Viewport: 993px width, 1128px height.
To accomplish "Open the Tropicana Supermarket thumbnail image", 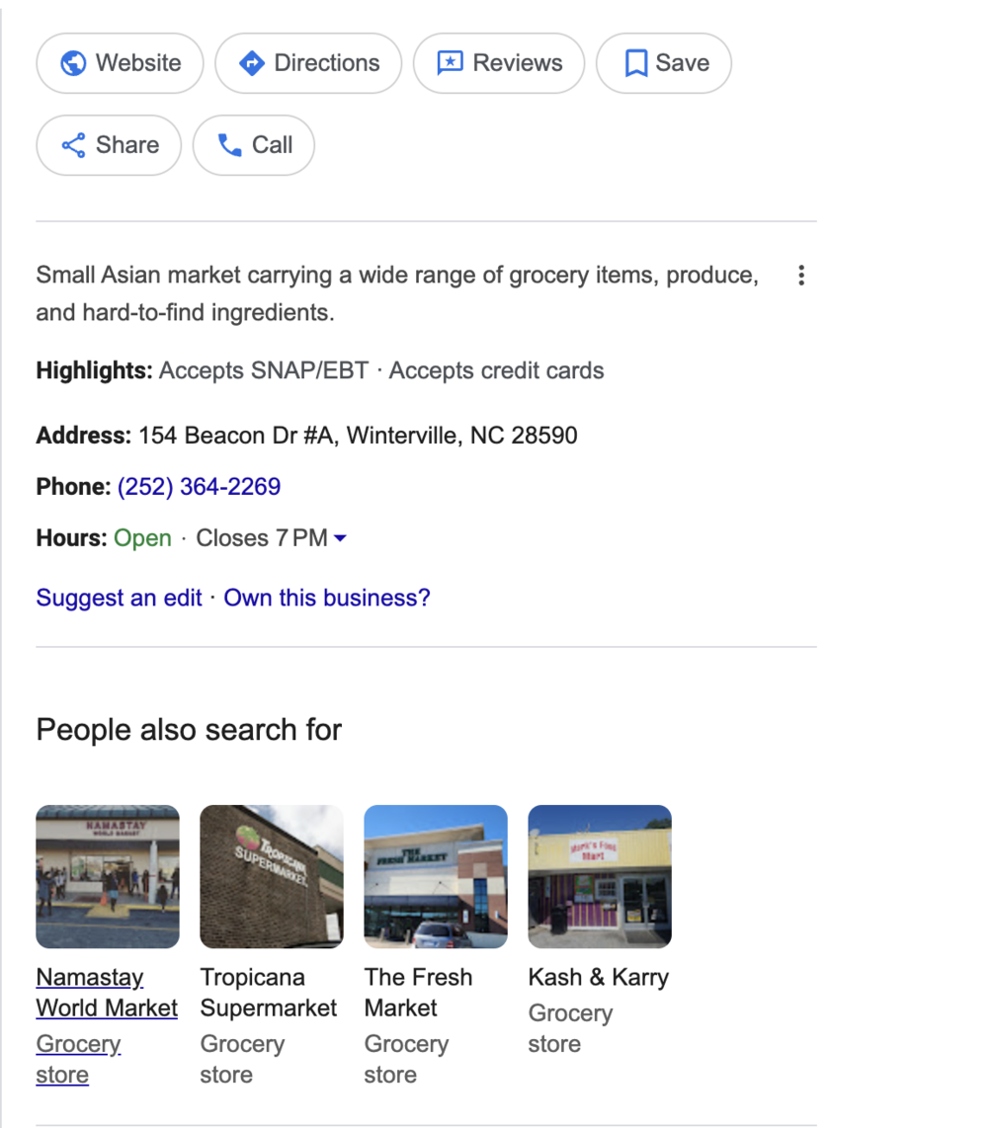I will (272, 876).
